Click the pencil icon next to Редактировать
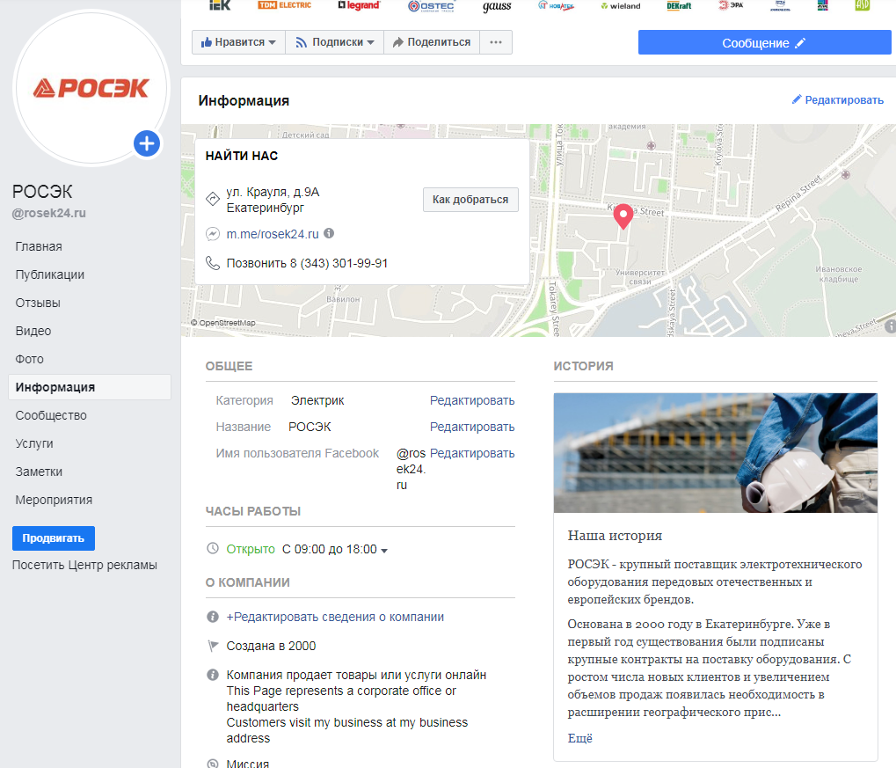Image resolution: width=896 pixels, height=768 pixels. coord(797,99)
